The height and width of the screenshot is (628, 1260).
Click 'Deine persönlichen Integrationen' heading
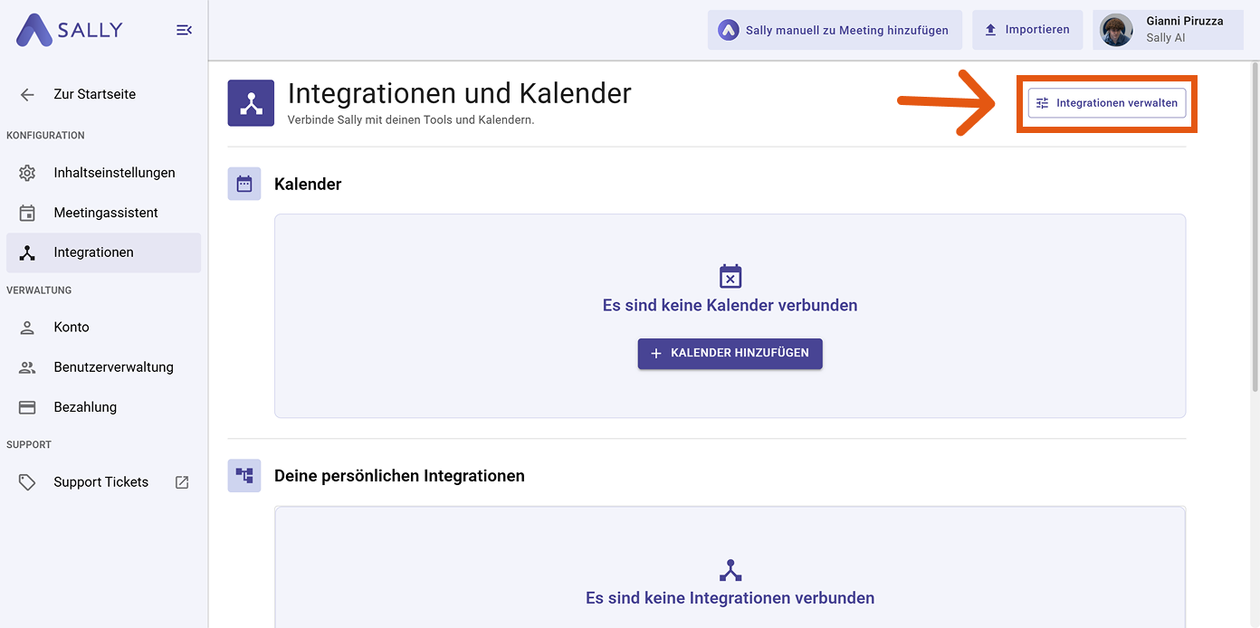pos(399,476)
